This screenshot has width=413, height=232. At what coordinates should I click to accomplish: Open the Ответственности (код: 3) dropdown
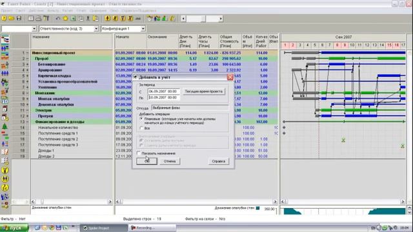click(x=96, y=28)
